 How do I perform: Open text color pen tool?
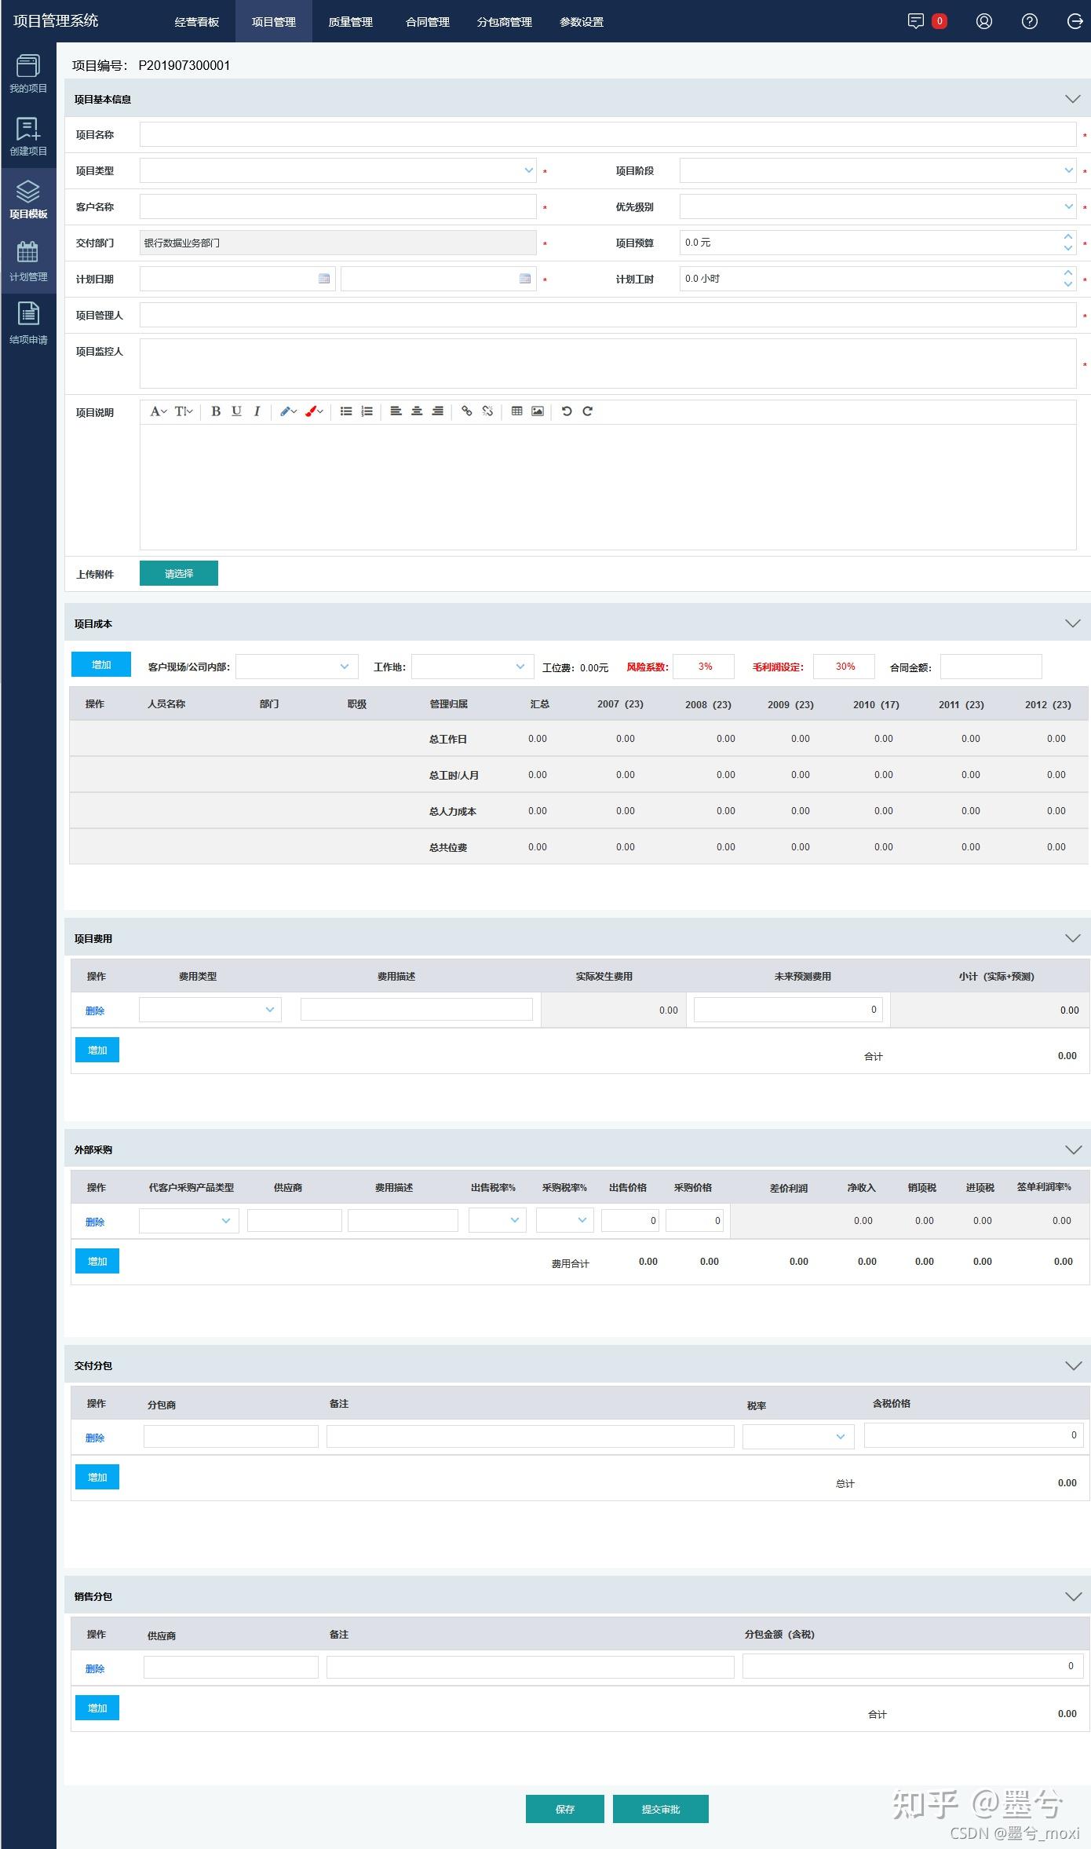[x=288, y=411]
